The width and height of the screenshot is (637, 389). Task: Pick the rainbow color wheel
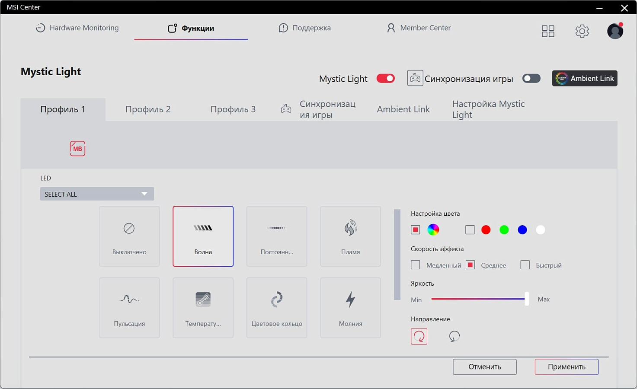tap(433, 230)
